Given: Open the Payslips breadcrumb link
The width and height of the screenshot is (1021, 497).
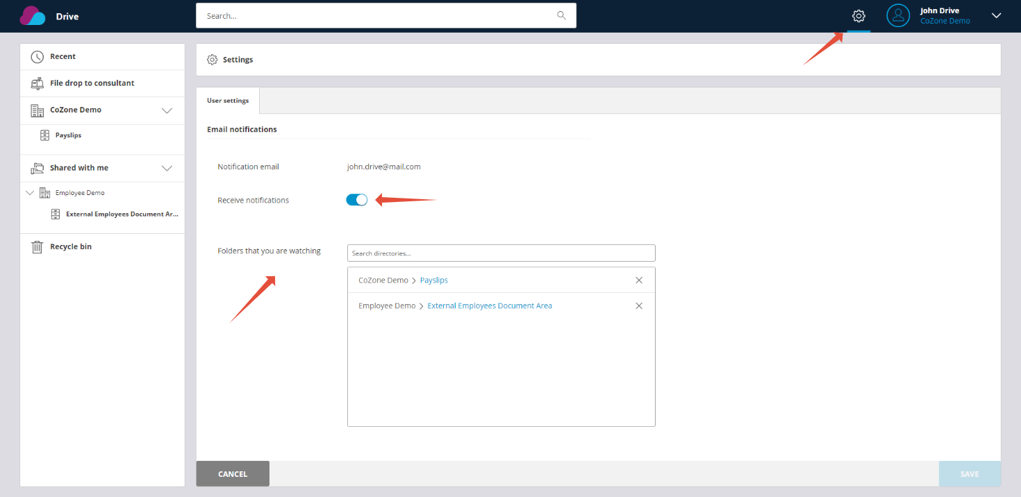Looking at the screenshot, I should 433,280.
